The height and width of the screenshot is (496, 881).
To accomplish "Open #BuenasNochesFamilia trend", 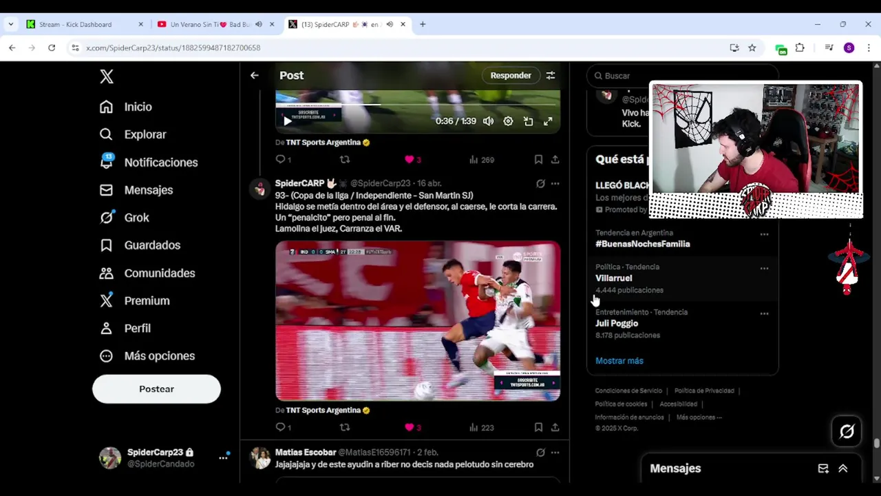I will click(x=643, y=244).
